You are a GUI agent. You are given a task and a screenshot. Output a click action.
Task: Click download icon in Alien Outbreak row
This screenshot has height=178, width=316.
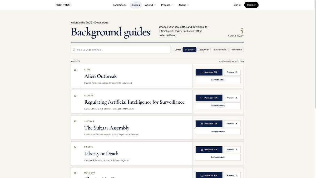tap(202, 72)
